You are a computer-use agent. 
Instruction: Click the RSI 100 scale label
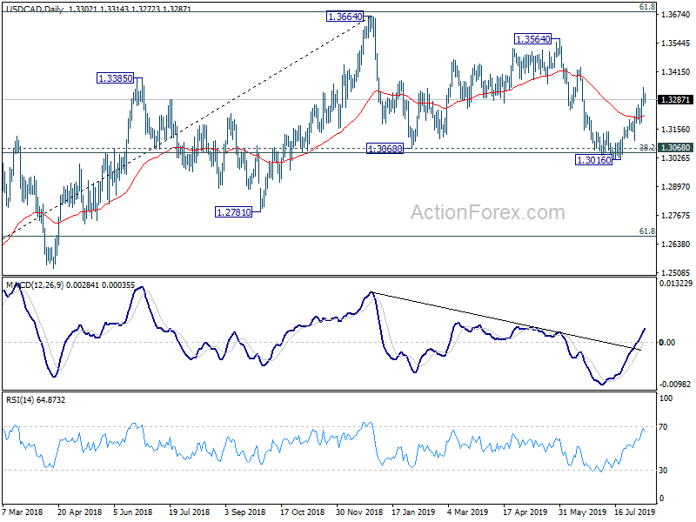[666, 398]
